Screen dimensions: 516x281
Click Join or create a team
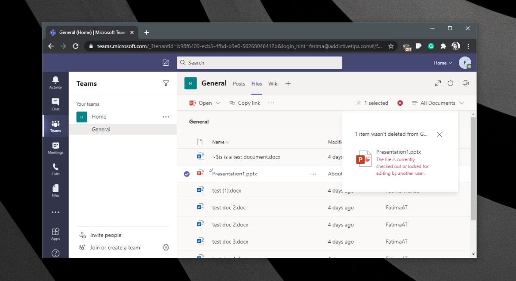coord(110,247)
